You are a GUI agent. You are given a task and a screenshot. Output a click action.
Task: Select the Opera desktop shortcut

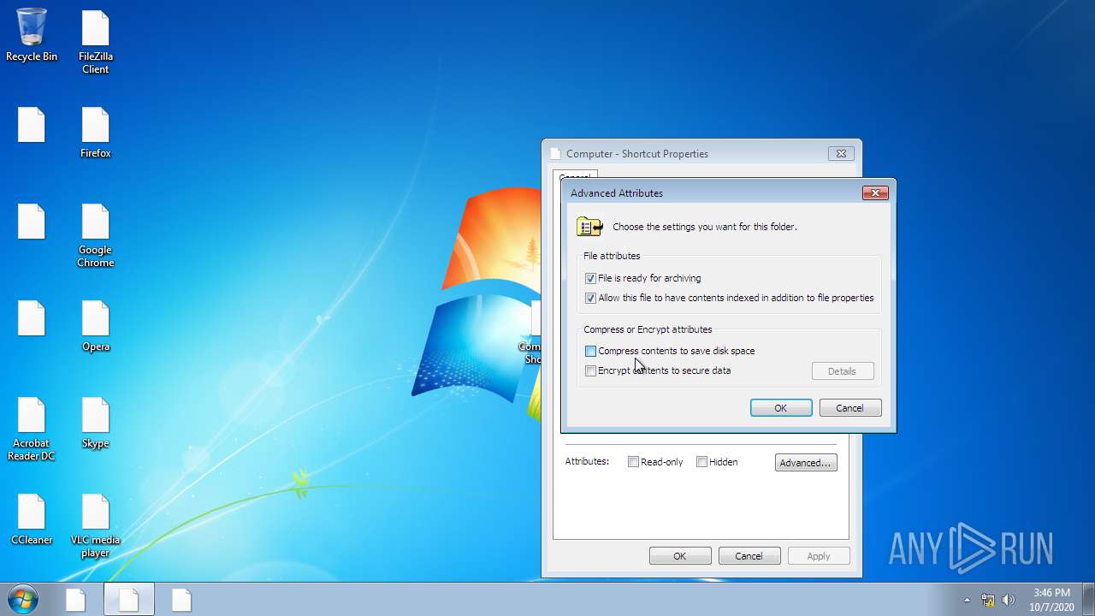click(96, 326)
